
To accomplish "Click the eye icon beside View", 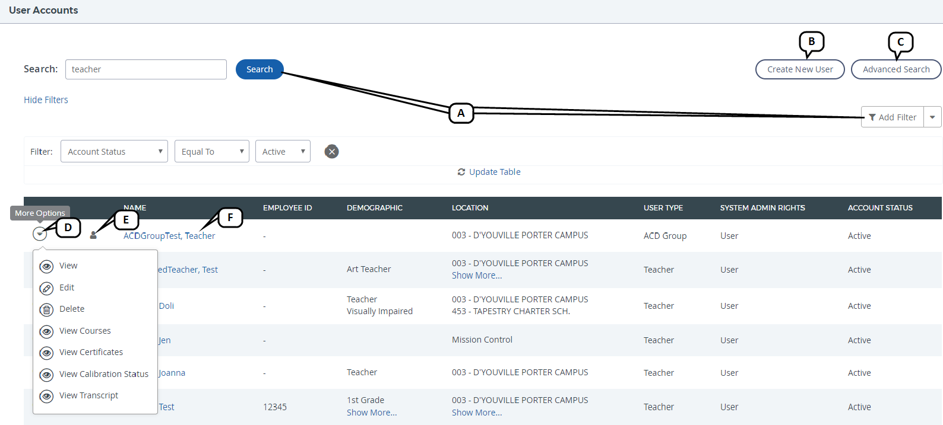I will click(x=46, y=266).
